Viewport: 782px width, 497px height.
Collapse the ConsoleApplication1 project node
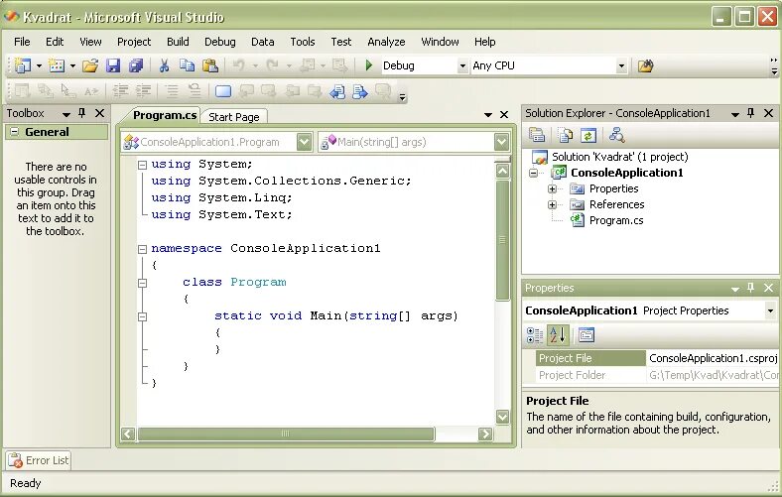click(534, 173)
